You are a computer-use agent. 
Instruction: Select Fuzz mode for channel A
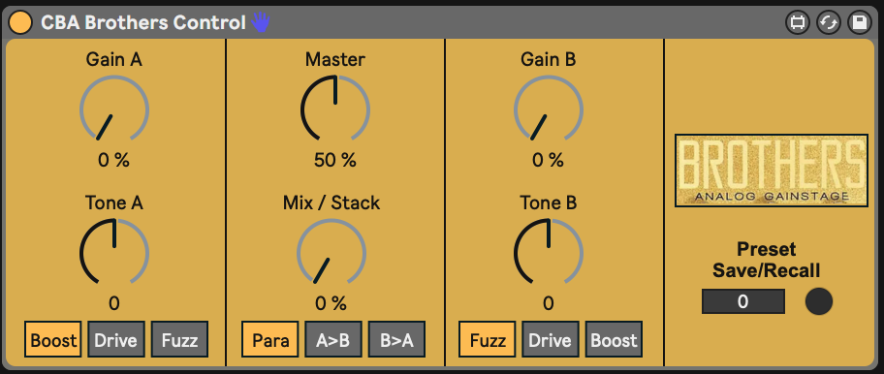pos(180,340)
